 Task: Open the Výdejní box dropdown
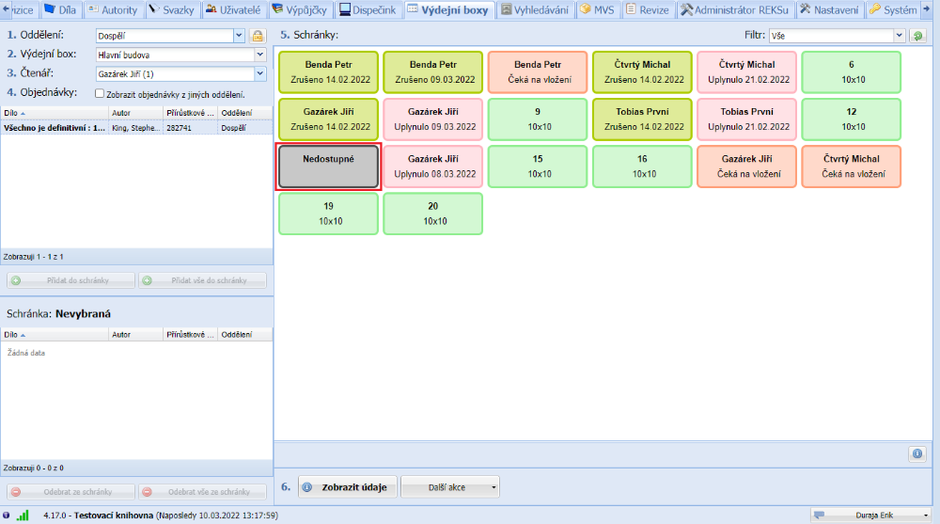259,55
